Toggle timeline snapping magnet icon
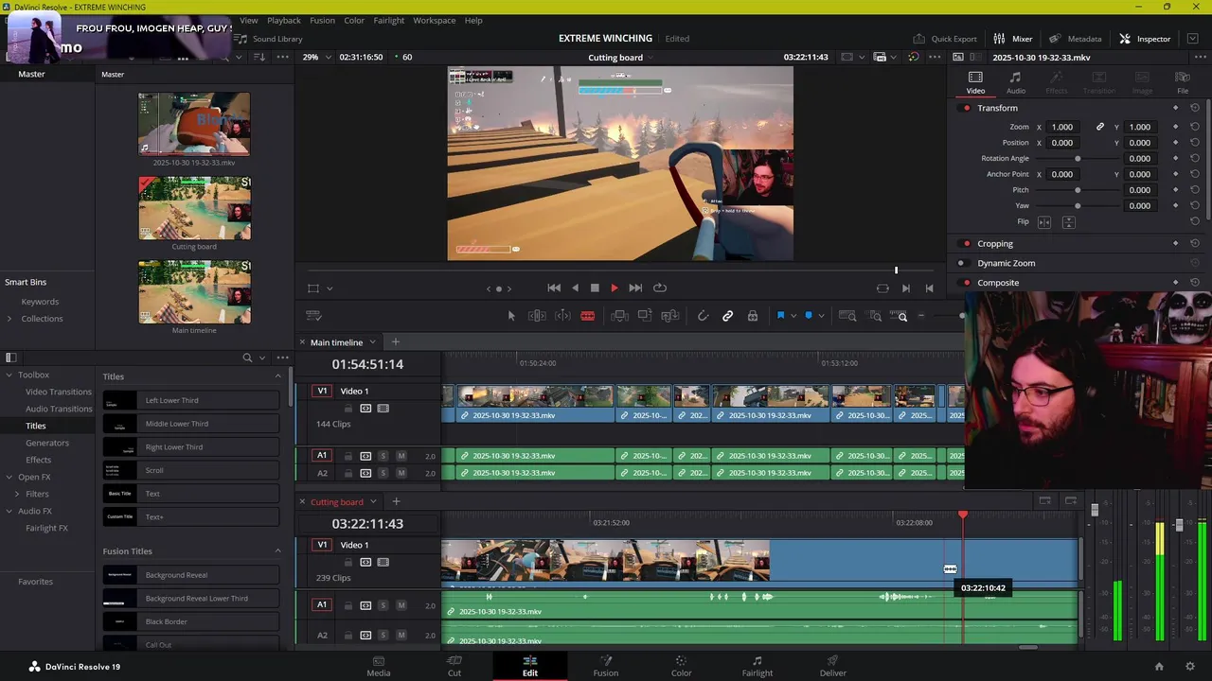The width and height of the screenshot is (1212, 681). pos(703,316)
